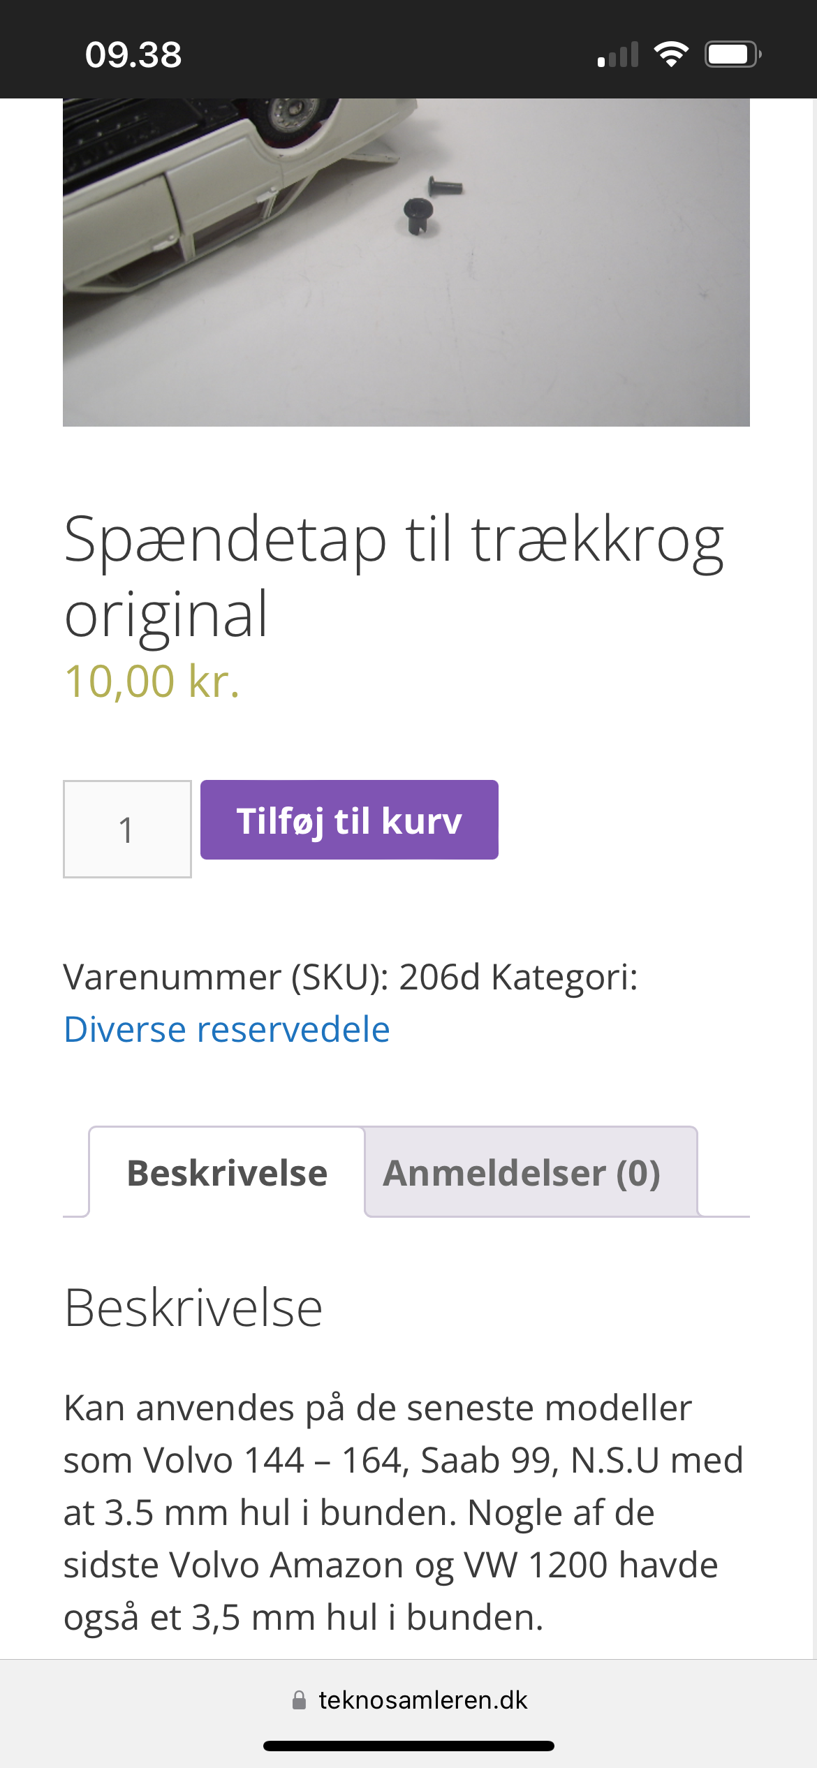Viewport: 817px width, 1768px height.
Task: Tap the teknosamleren.dk address bar
Action: [408, 1700]
